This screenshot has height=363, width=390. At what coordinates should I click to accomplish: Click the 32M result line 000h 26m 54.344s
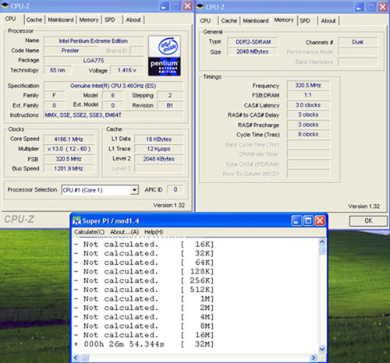pyautogui.click(x=144, y=344)
